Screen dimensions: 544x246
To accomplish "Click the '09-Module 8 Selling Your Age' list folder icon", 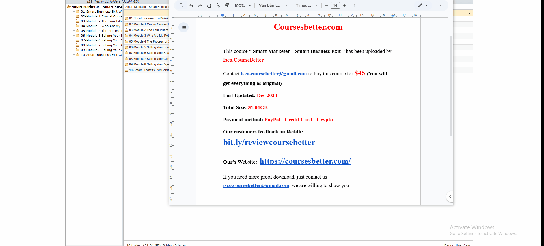I will [127, 65].
